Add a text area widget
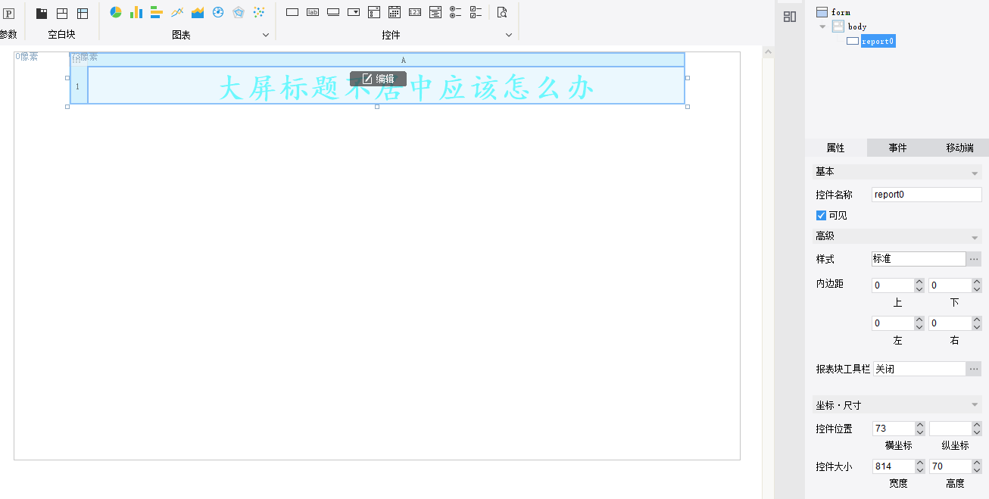The height and width of the screenshot is (499, 989). [435, 12]
